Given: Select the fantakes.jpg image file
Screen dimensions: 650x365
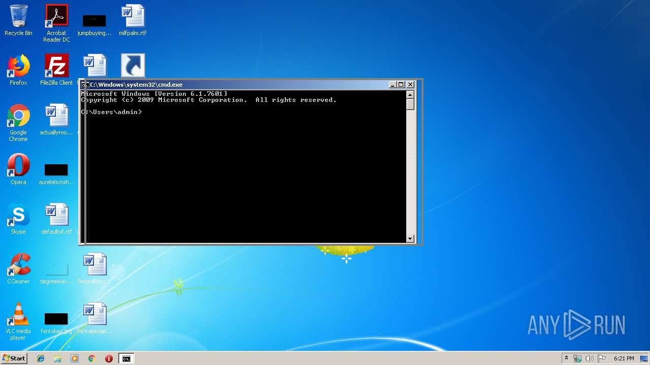Looking at the screenshot, I should [56, 323].
